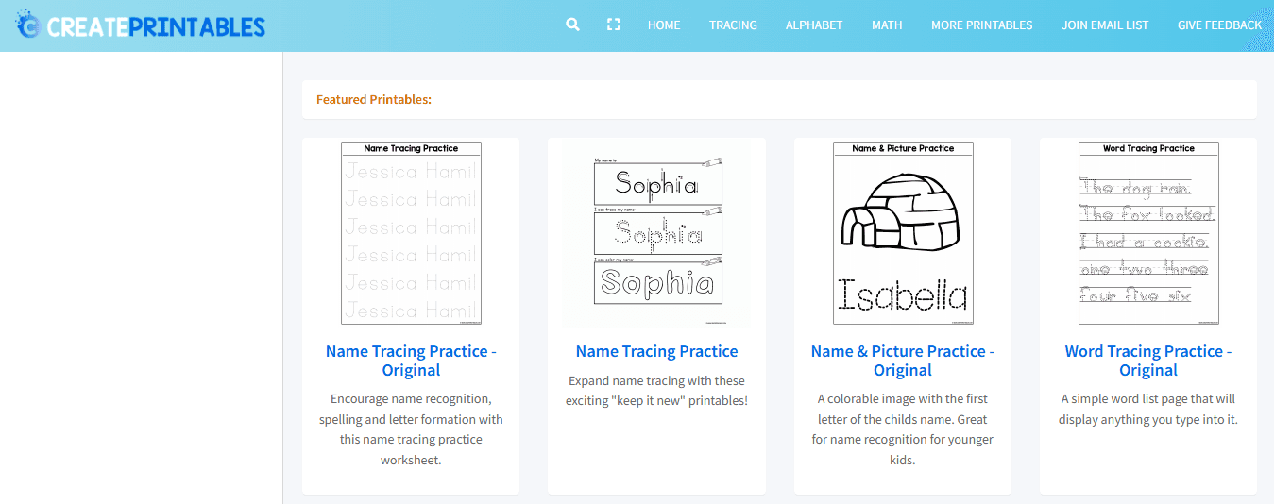Click the Sophia name tracing thumbnail
The height and width of the screenshot is (504, 1274).
(x=656, y=233)
